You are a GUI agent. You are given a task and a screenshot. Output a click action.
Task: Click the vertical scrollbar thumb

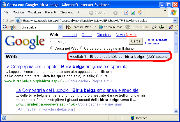point(176,44)
